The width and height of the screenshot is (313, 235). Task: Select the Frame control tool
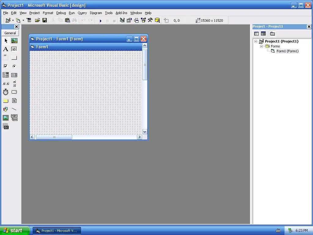pyautogui.click(x=6, y=58)
